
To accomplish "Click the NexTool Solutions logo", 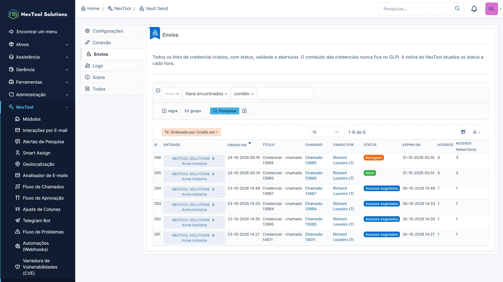I will coord(38,14).
